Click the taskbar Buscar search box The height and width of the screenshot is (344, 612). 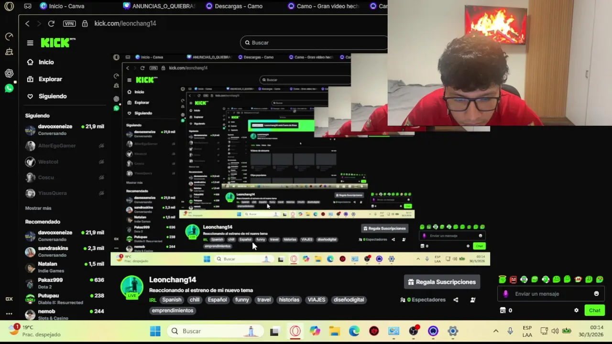[x=215, y=331]
